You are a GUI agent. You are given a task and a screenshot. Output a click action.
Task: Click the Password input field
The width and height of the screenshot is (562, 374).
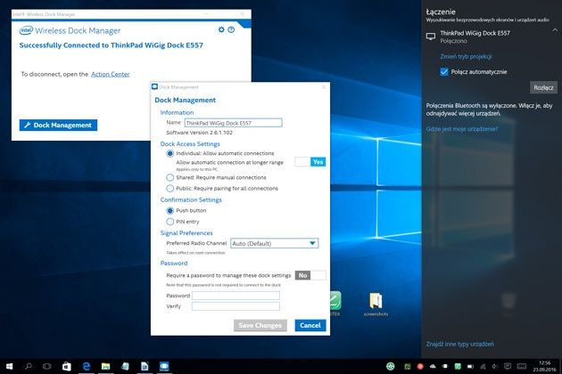point(236,296)
